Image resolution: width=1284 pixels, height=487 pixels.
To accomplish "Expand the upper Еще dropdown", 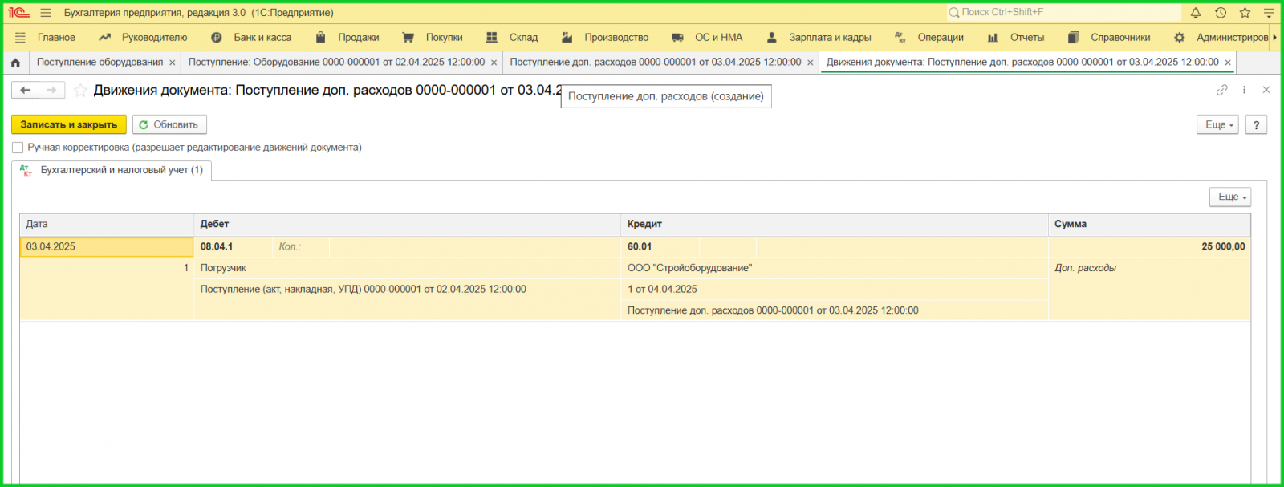I will tap(1217, 125).
